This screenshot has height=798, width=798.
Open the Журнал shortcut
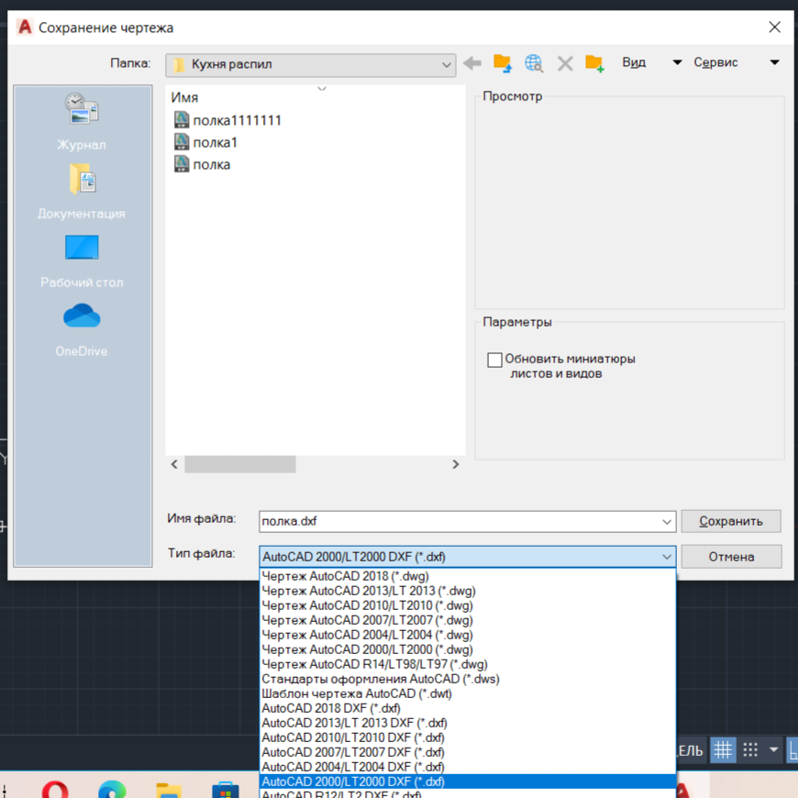(82, 122)
